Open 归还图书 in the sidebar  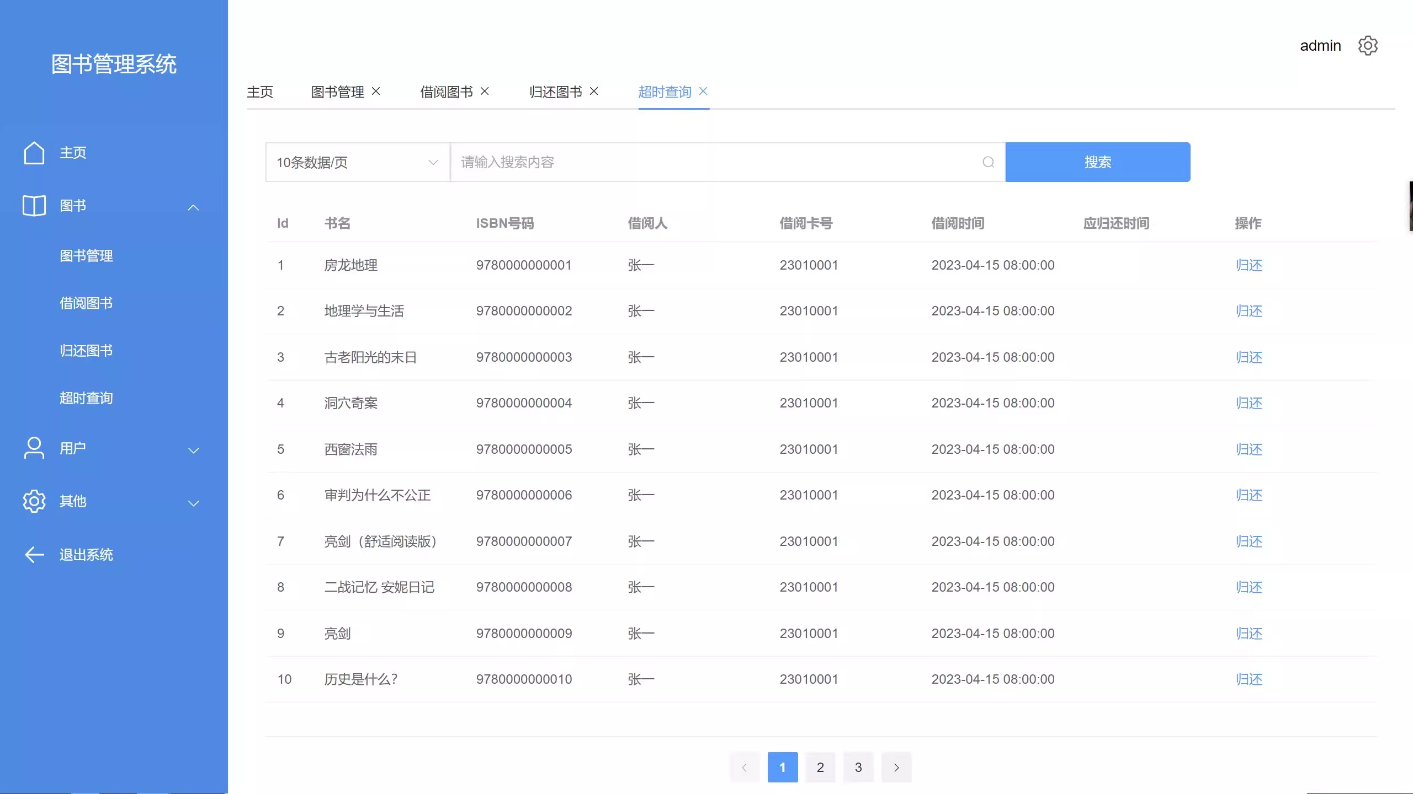click(86, 351)
